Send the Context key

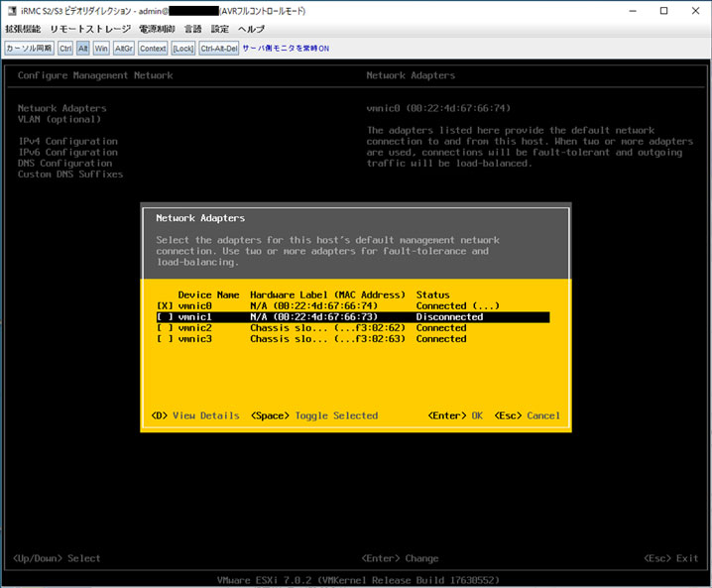click(153, 49)
